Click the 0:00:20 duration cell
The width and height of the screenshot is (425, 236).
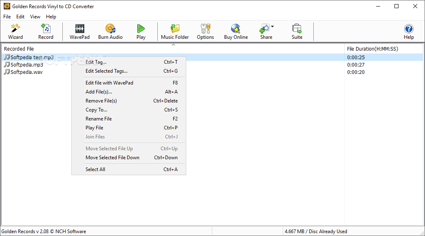pos(356,72)
